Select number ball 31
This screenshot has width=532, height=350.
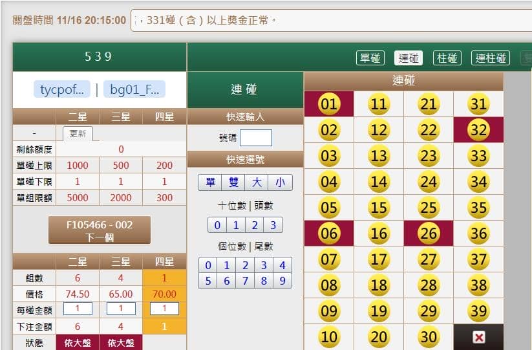(478, 104)
